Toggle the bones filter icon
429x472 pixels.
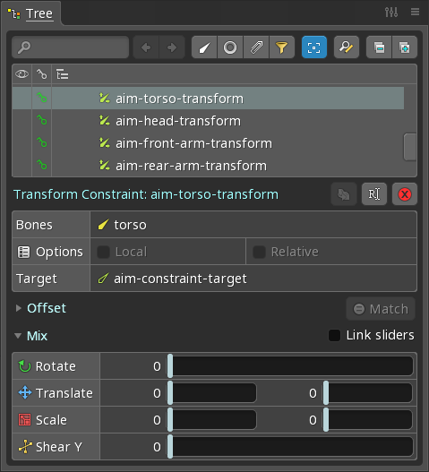[x=204, y=47]
